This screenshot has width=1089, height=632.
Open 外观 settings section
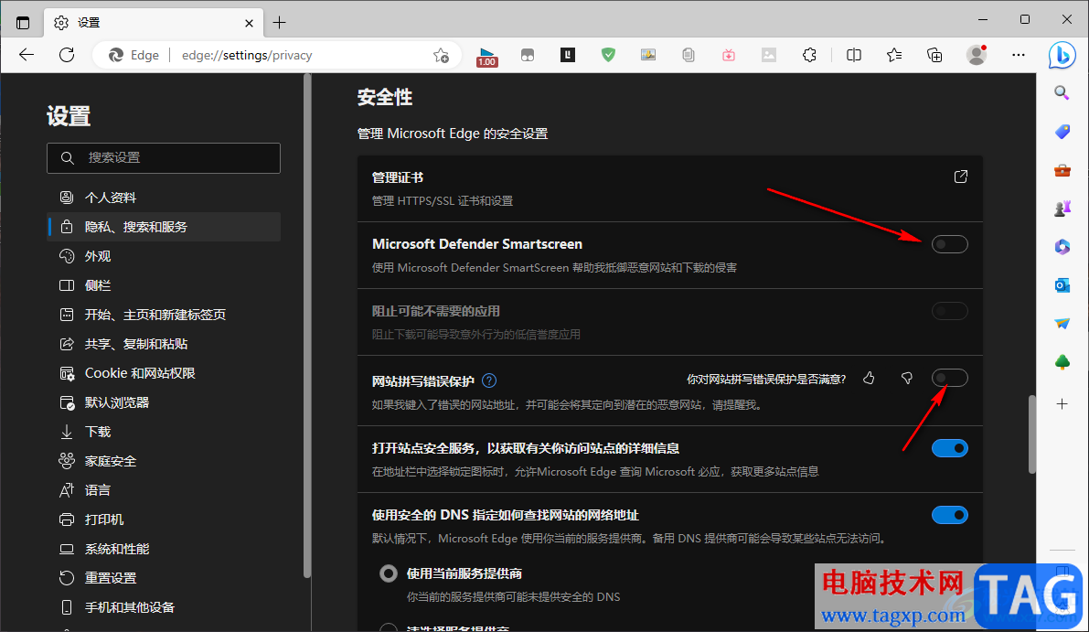(x=164, y=256)
